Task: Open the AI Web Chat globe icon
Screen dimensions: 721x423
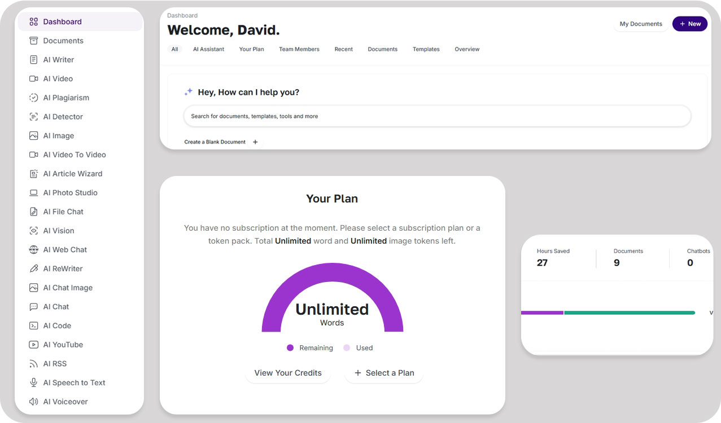Action: click(x=33, y=250)
